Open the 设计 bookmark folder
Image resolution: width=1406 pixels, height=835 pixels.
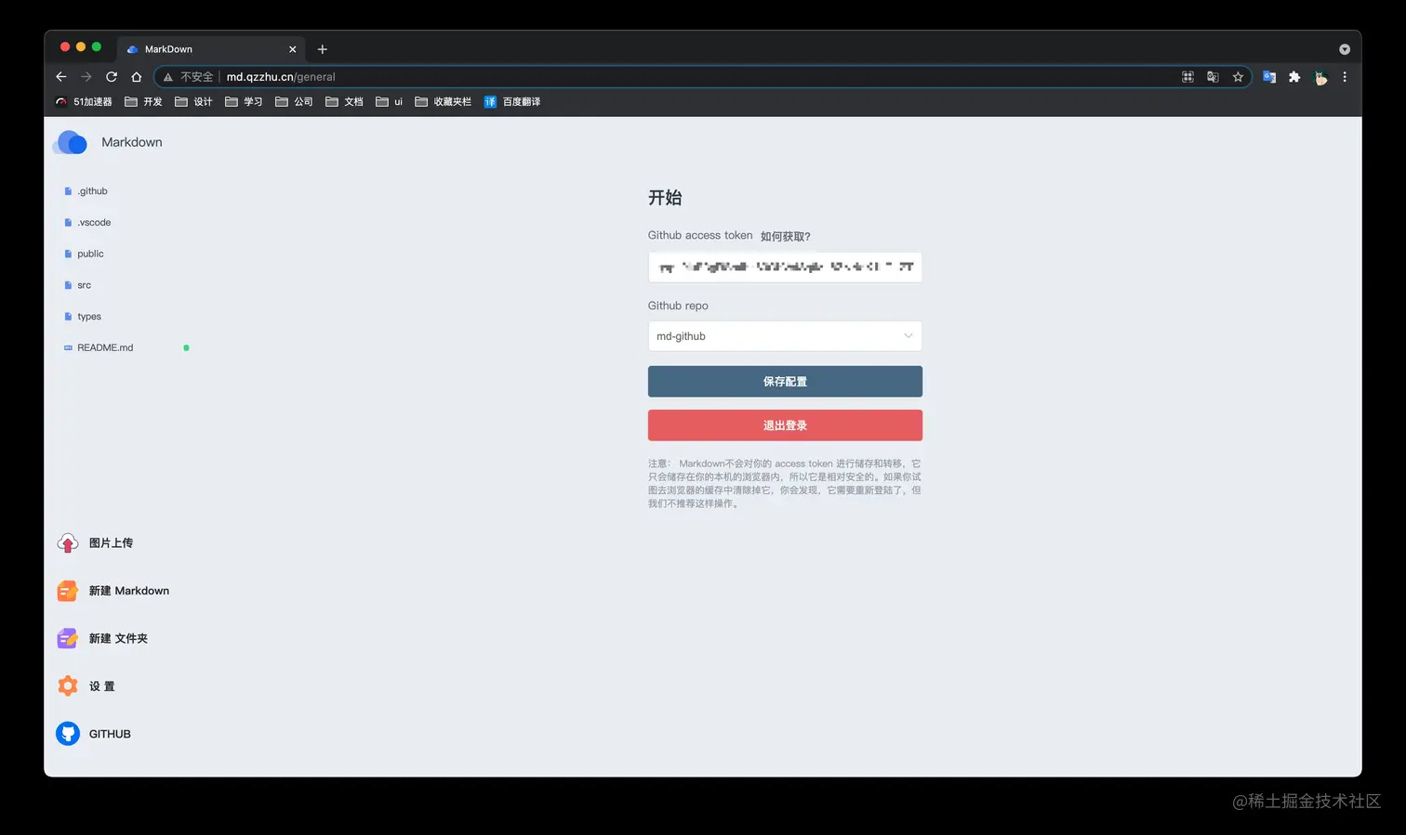[x=194, y=102]
